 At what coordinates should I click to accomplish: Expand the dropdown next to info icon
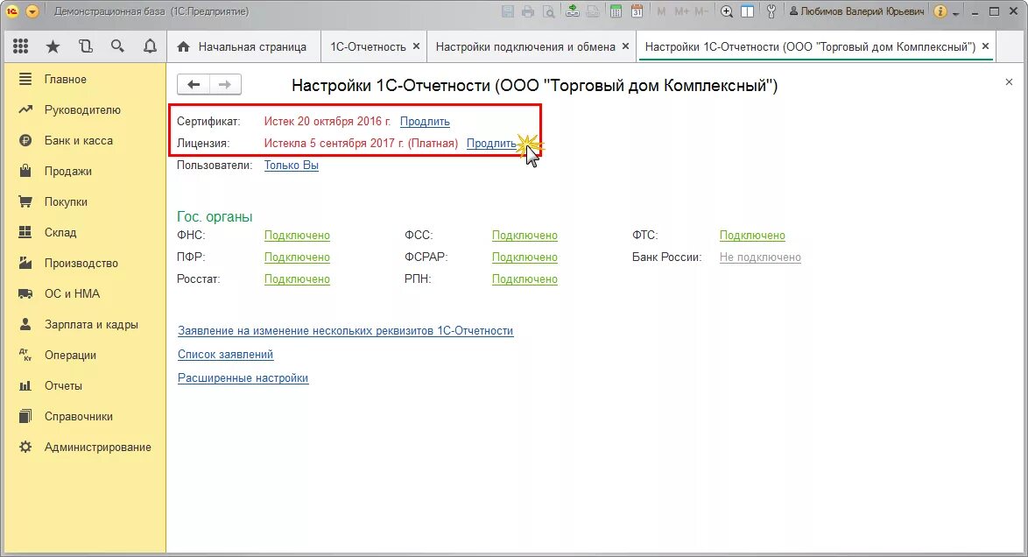click(956, 13)
